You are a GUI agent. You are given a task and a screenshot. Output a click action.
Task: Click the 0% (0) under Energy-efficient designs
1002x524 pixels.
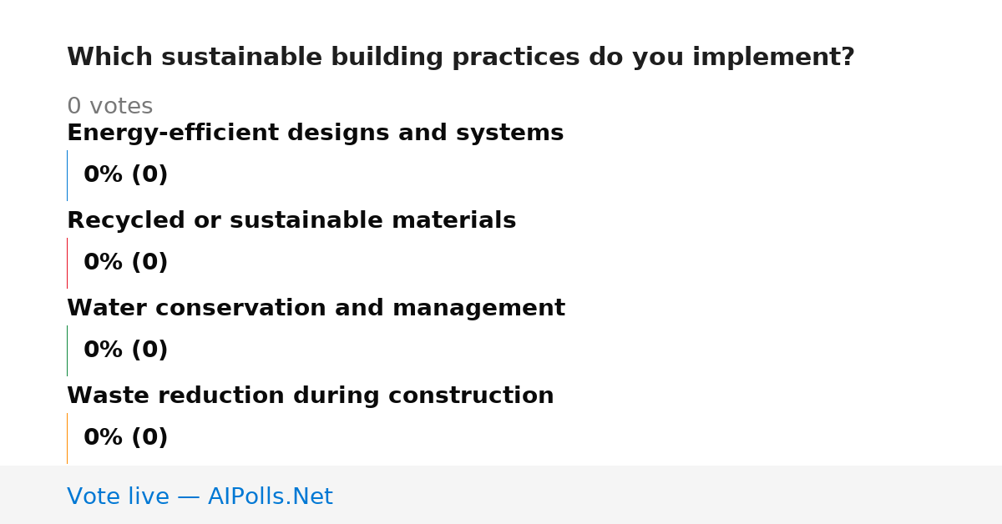tap(125, 175)
